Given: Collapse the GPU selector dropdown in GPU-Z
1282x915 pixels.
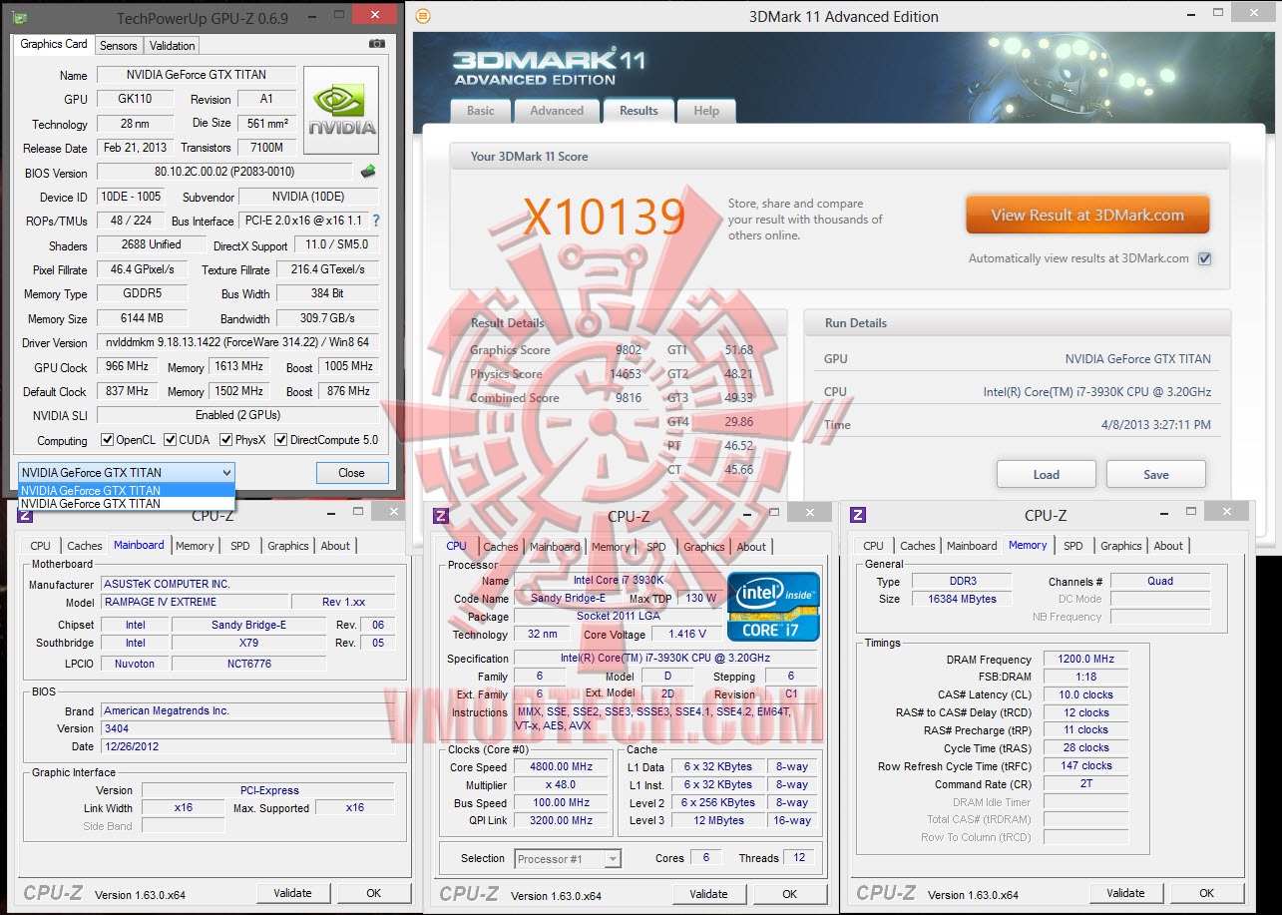Looking at the screenshot, I should click(226, 473).
